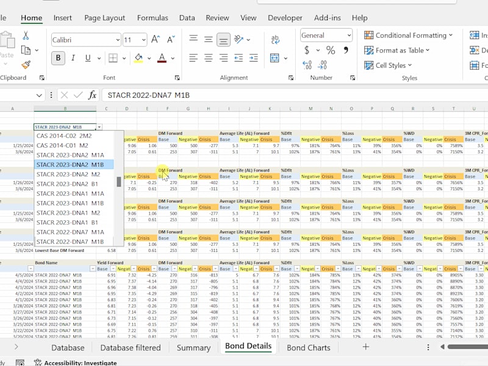Open the Data ribbon tab

coord(187,18)
